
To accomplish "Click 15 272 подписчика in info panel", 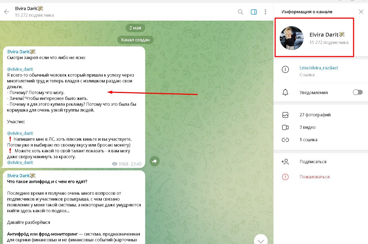I will click(329, 42).
